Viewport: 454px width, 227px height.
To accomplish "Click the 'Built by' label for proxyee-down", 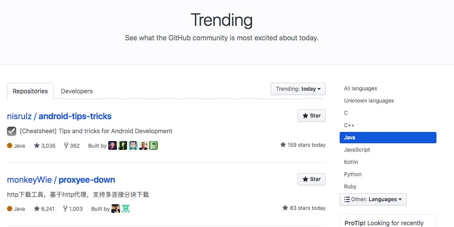I will (x=100, y=209).
